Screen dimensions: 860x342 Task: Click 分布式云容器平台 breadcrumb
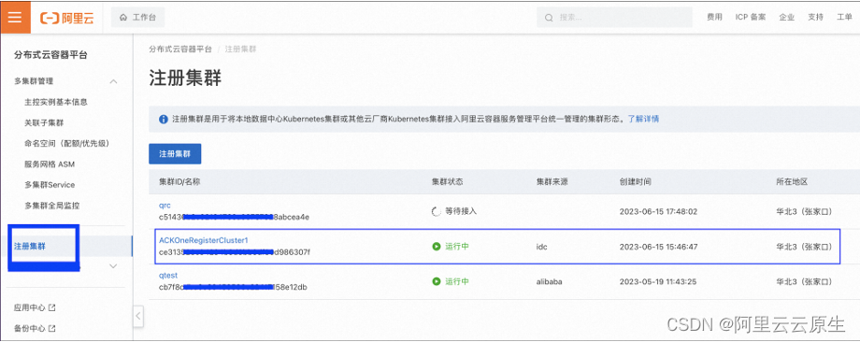click(180, 49)
